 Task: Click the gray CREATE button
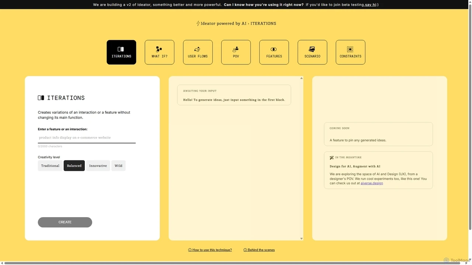tap(65, 222)
